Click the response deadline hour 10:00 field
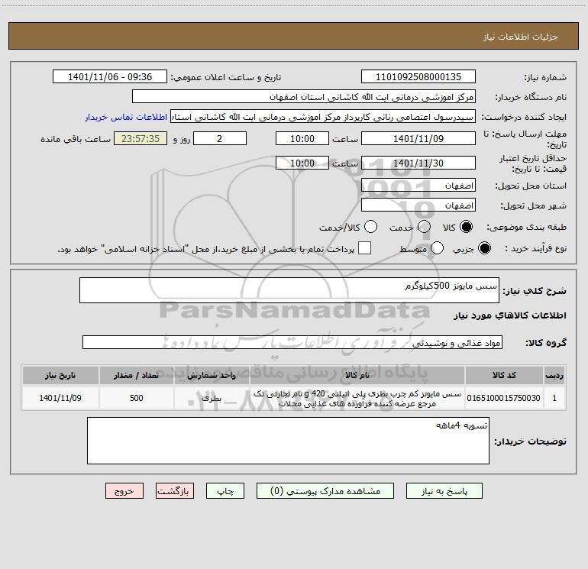Viewport: 588px width, 569px height. (302, 138)
